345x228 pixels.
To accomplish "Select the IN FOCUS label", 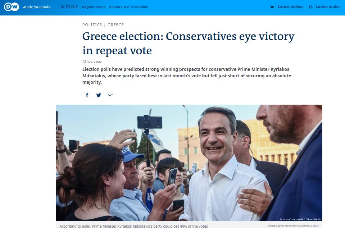I will point(69,7).
